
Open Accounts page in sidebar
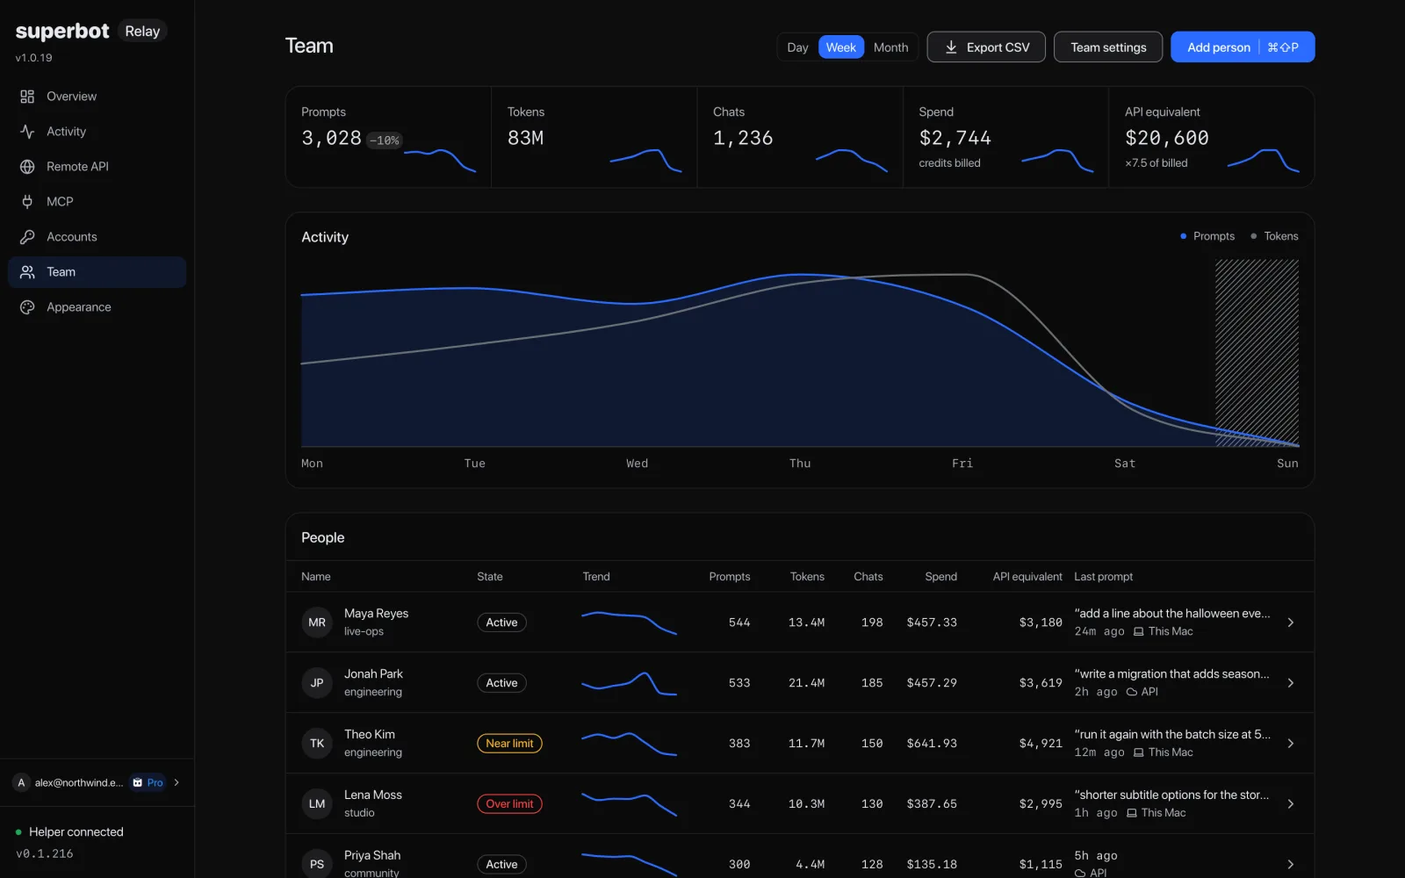97,237
